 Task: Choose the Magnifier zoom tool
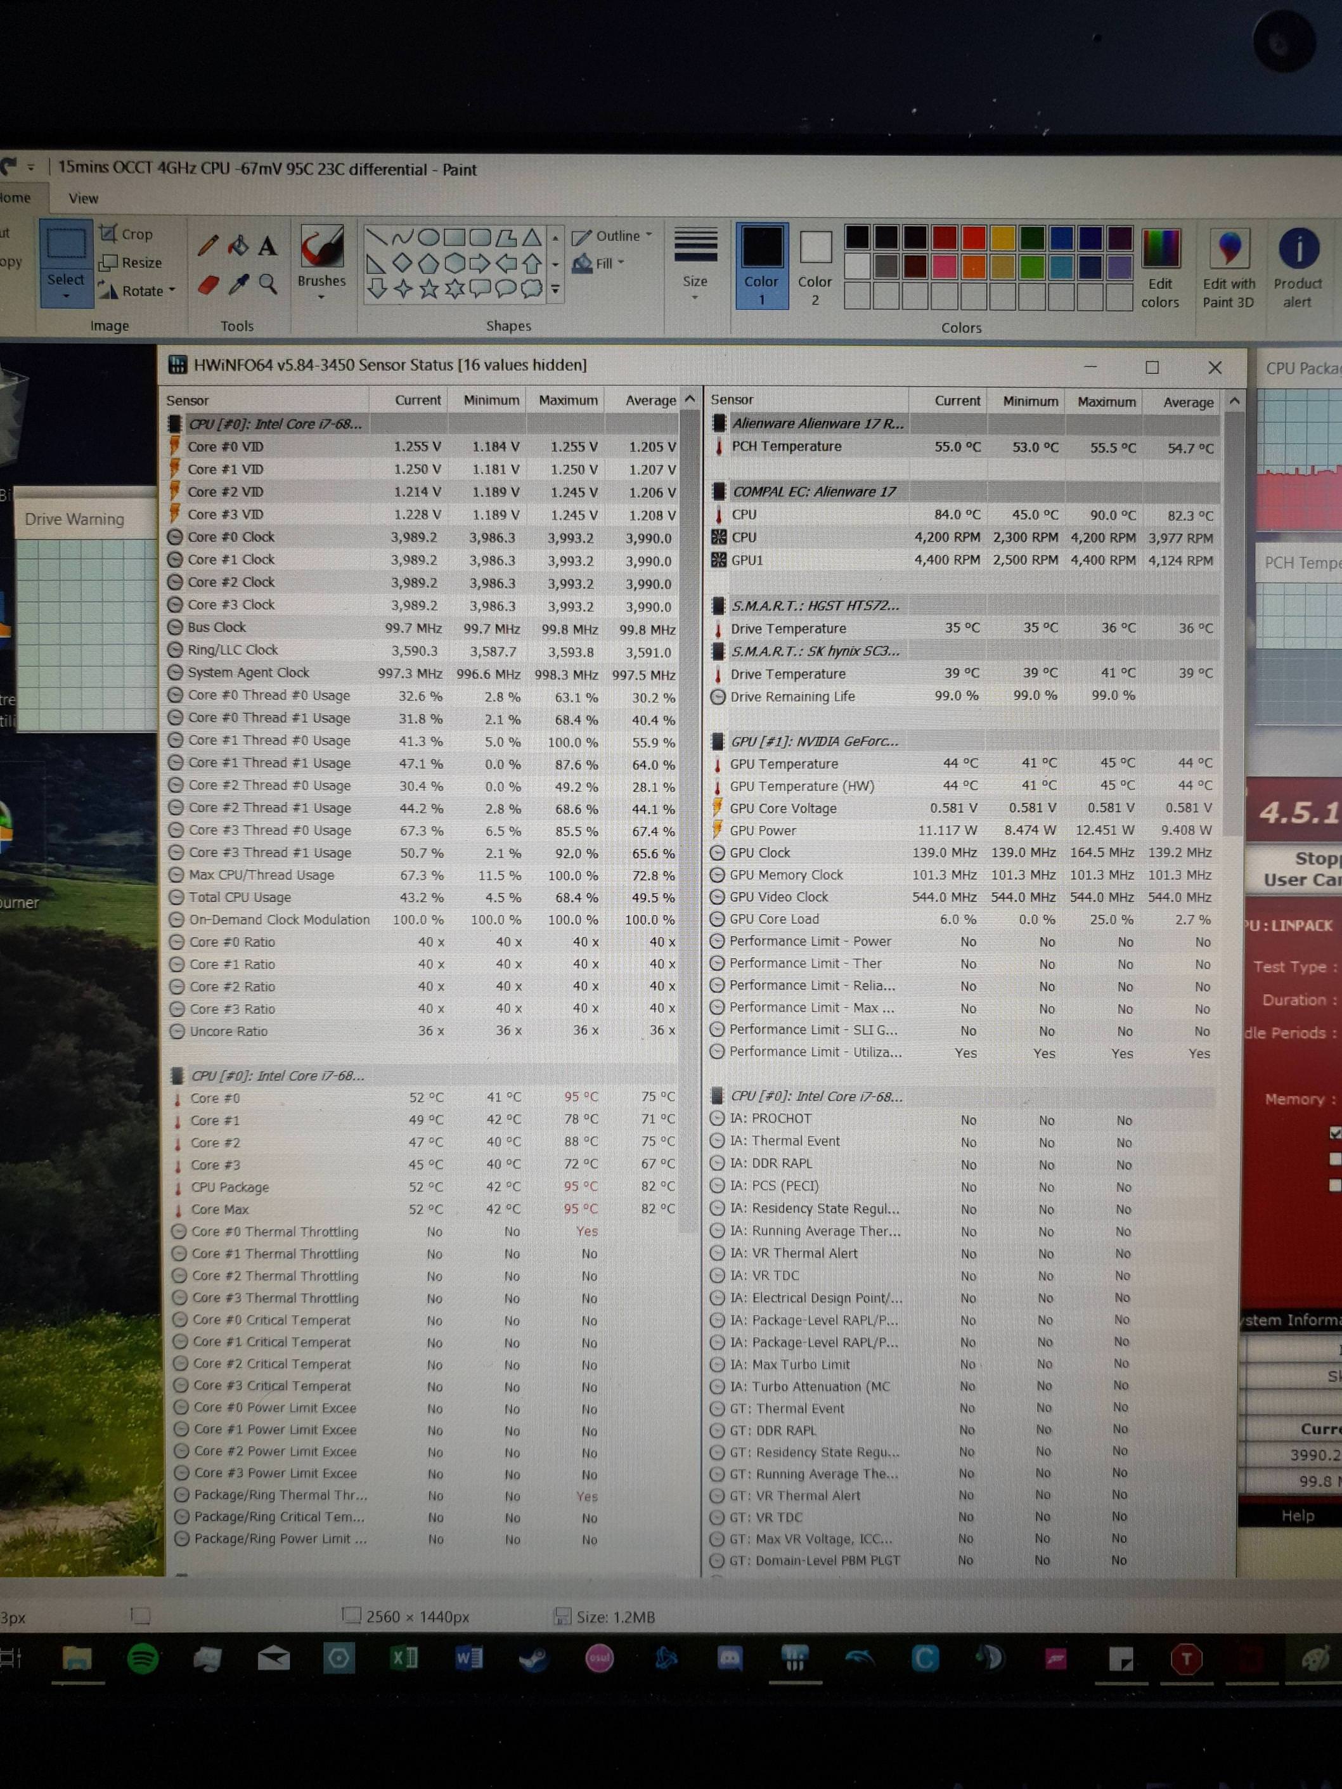[268, 285]
